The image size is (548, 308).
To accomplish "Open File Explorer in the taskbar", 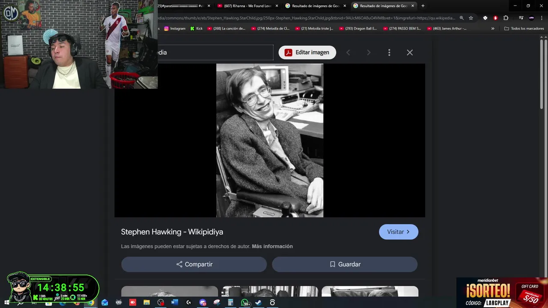I will tap(146, 302).
